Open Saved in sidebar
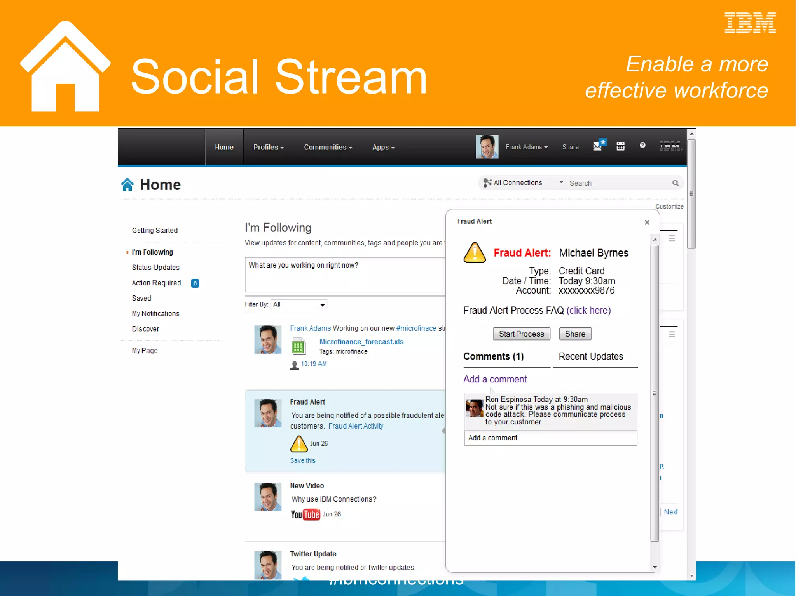This screenshot has height=596, width=796. (141, 298)
